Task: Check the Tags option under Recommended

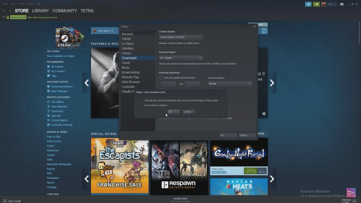Action: tap(48, 76)
